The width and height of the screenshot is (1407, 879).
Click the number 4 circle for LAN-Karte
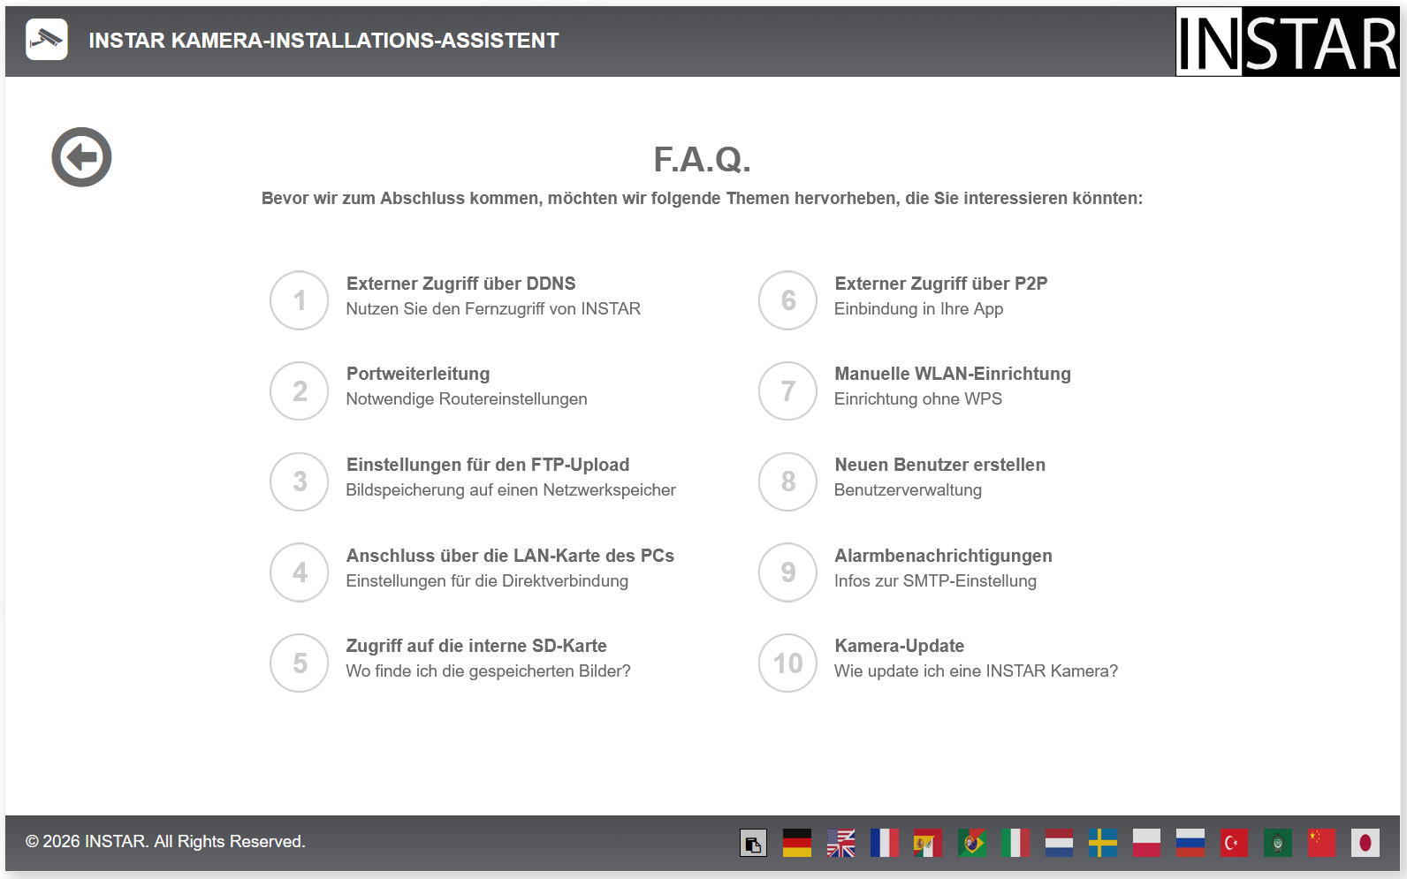click(300, 572)
